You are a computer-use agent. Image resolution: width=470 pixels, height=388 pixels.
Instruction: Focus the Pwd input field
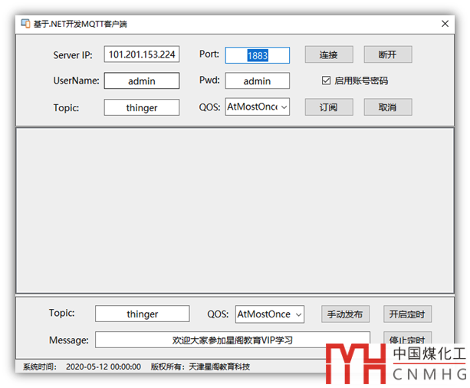(x=257, y=81)
